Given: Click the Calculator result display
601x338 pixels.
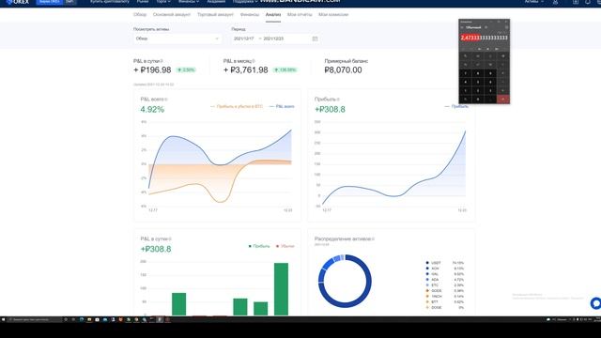Looking at the screenshot, I should point(485,38).
